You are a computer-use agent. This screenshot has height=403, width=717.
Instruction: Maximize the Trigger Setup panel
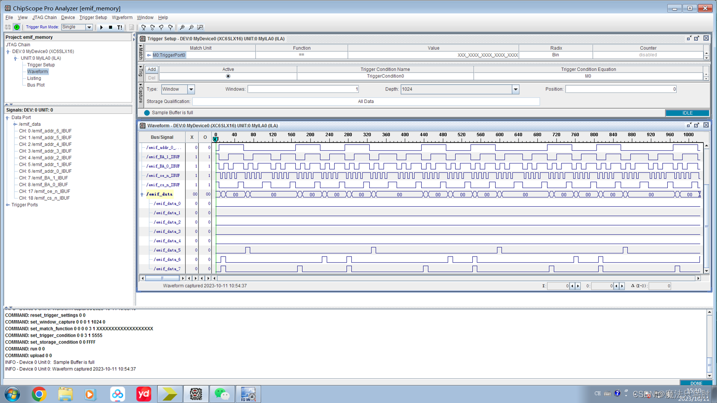click(697, 39)
